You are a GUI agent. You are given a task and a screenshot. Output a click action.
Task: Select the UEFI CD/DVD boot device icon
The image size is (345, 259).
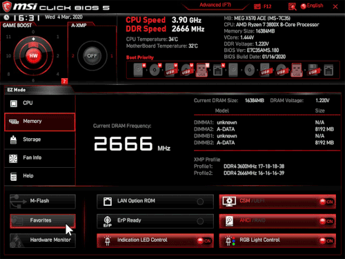tap(155, 70)
